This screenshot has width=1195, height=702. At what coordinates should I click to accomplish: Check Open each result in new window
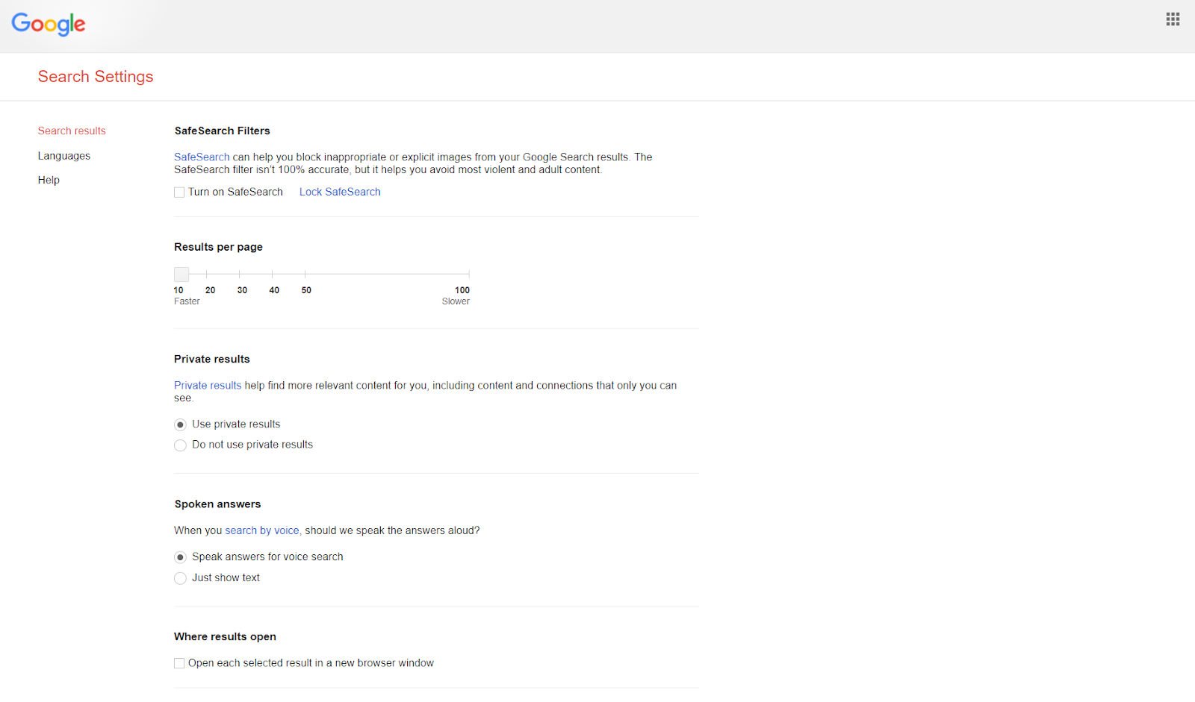[x=179, y=663]
